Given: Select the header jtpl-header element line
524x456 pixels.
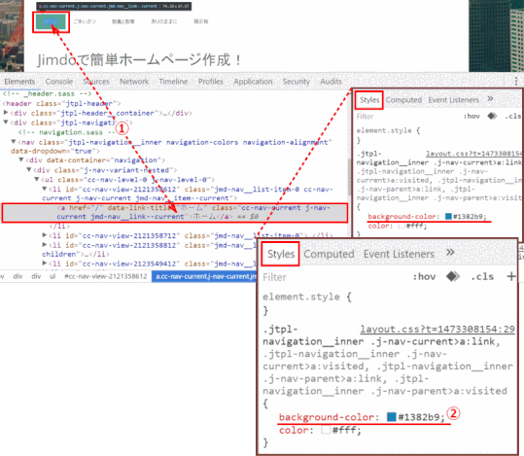Looking at the screenshot, I should click(61, 103).
